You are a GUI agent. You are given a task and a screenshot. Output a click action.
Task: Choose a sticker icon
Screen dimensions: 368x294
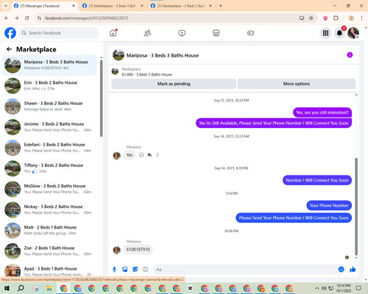(135, 270)
